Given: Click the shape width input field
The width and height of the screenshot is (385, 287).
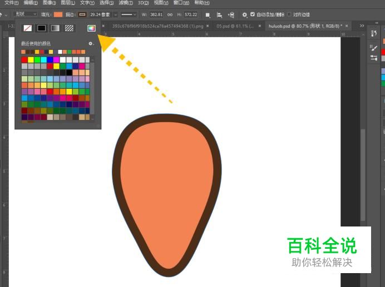Looking at the screenshot, I should tap(157, 14).
